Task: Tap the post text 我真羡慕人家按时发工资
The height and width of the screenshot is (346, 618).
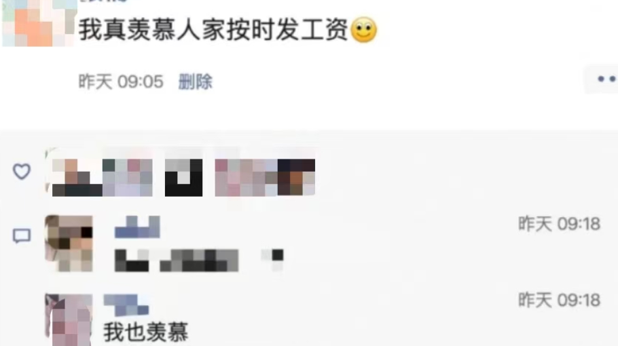Action: point(213,30)
